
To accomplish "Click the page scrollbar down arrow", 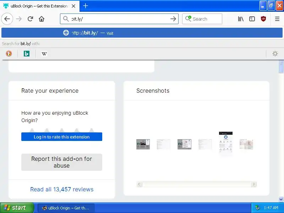I will click(x=281, y=199).
